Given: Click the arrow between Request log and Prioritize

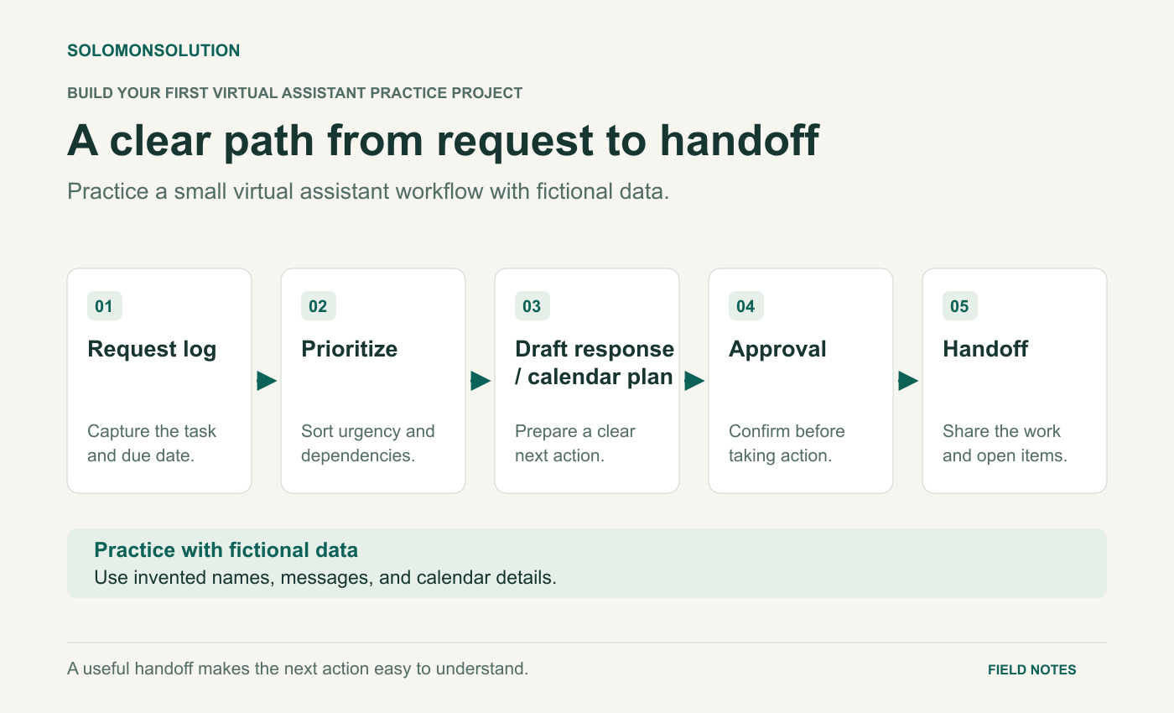Looking at the screenshot, I should (267, 381).
